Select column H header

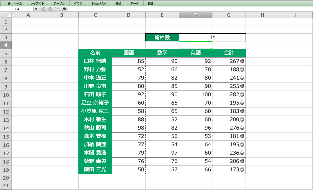coord(263,15)
